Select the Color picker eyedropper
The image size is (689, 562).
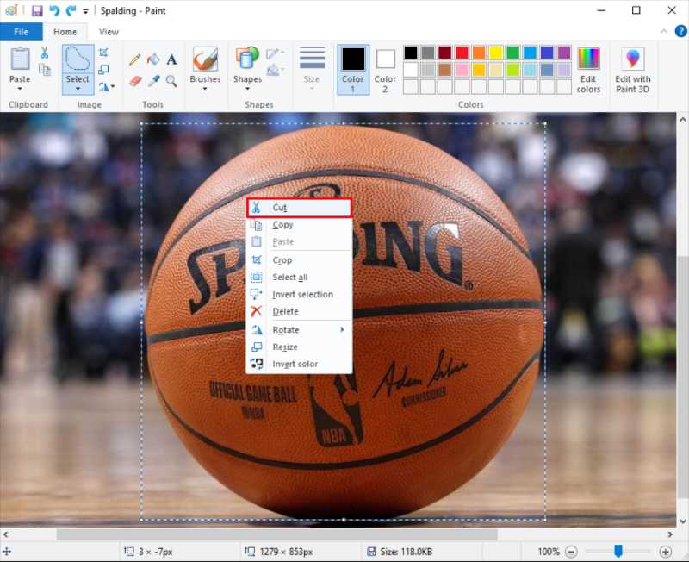[153, 81]
